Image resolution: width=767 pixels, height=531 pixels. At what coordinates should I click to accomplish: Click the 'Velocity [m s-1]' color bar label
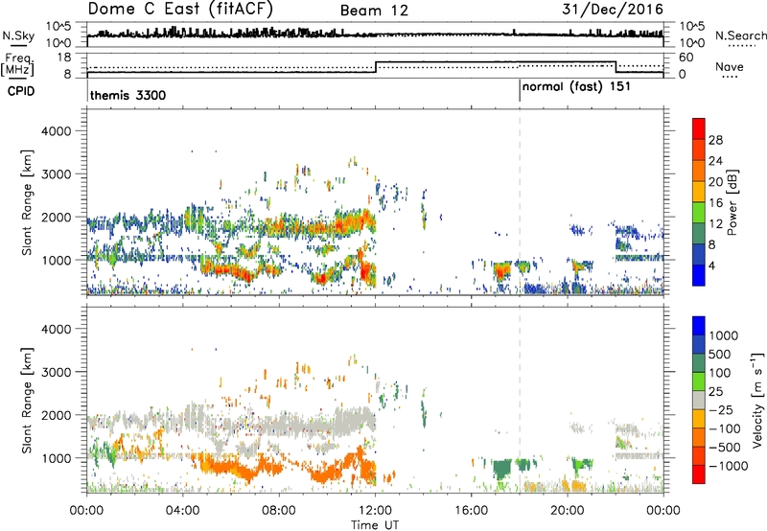(757, 400)
